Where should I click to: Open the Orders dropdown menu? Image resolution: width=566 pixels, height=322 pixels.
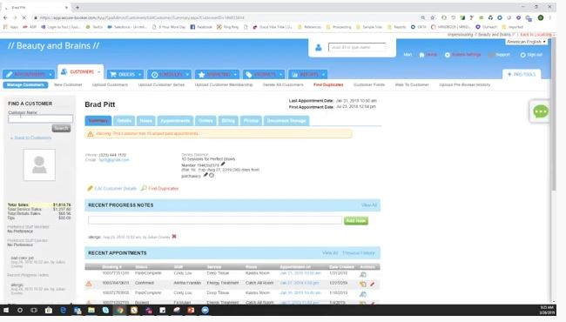click(125, 74)
